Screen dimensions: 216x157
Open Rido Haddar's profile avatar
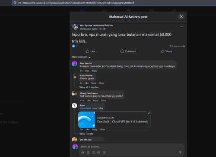pyautogui.click(x=74, y=76)
